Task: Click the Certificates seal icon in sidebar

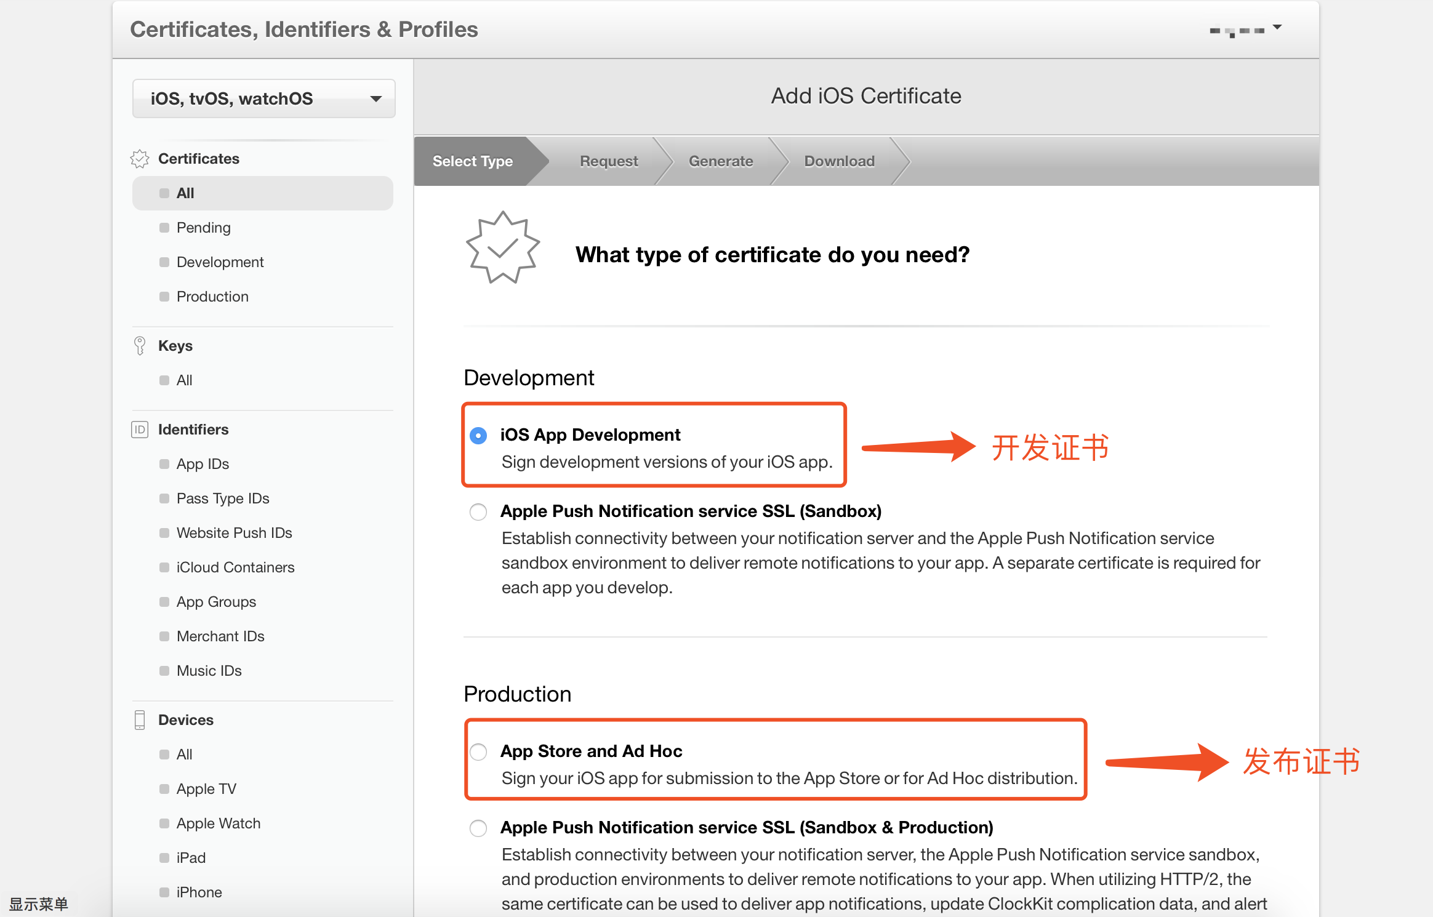Action: click(140, 159)
